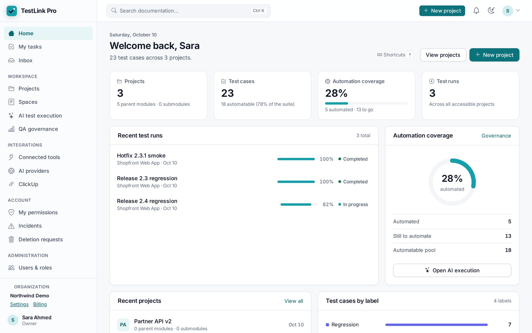Click the Projects card folder icon
532x333 pixels.
coord(119,81)
